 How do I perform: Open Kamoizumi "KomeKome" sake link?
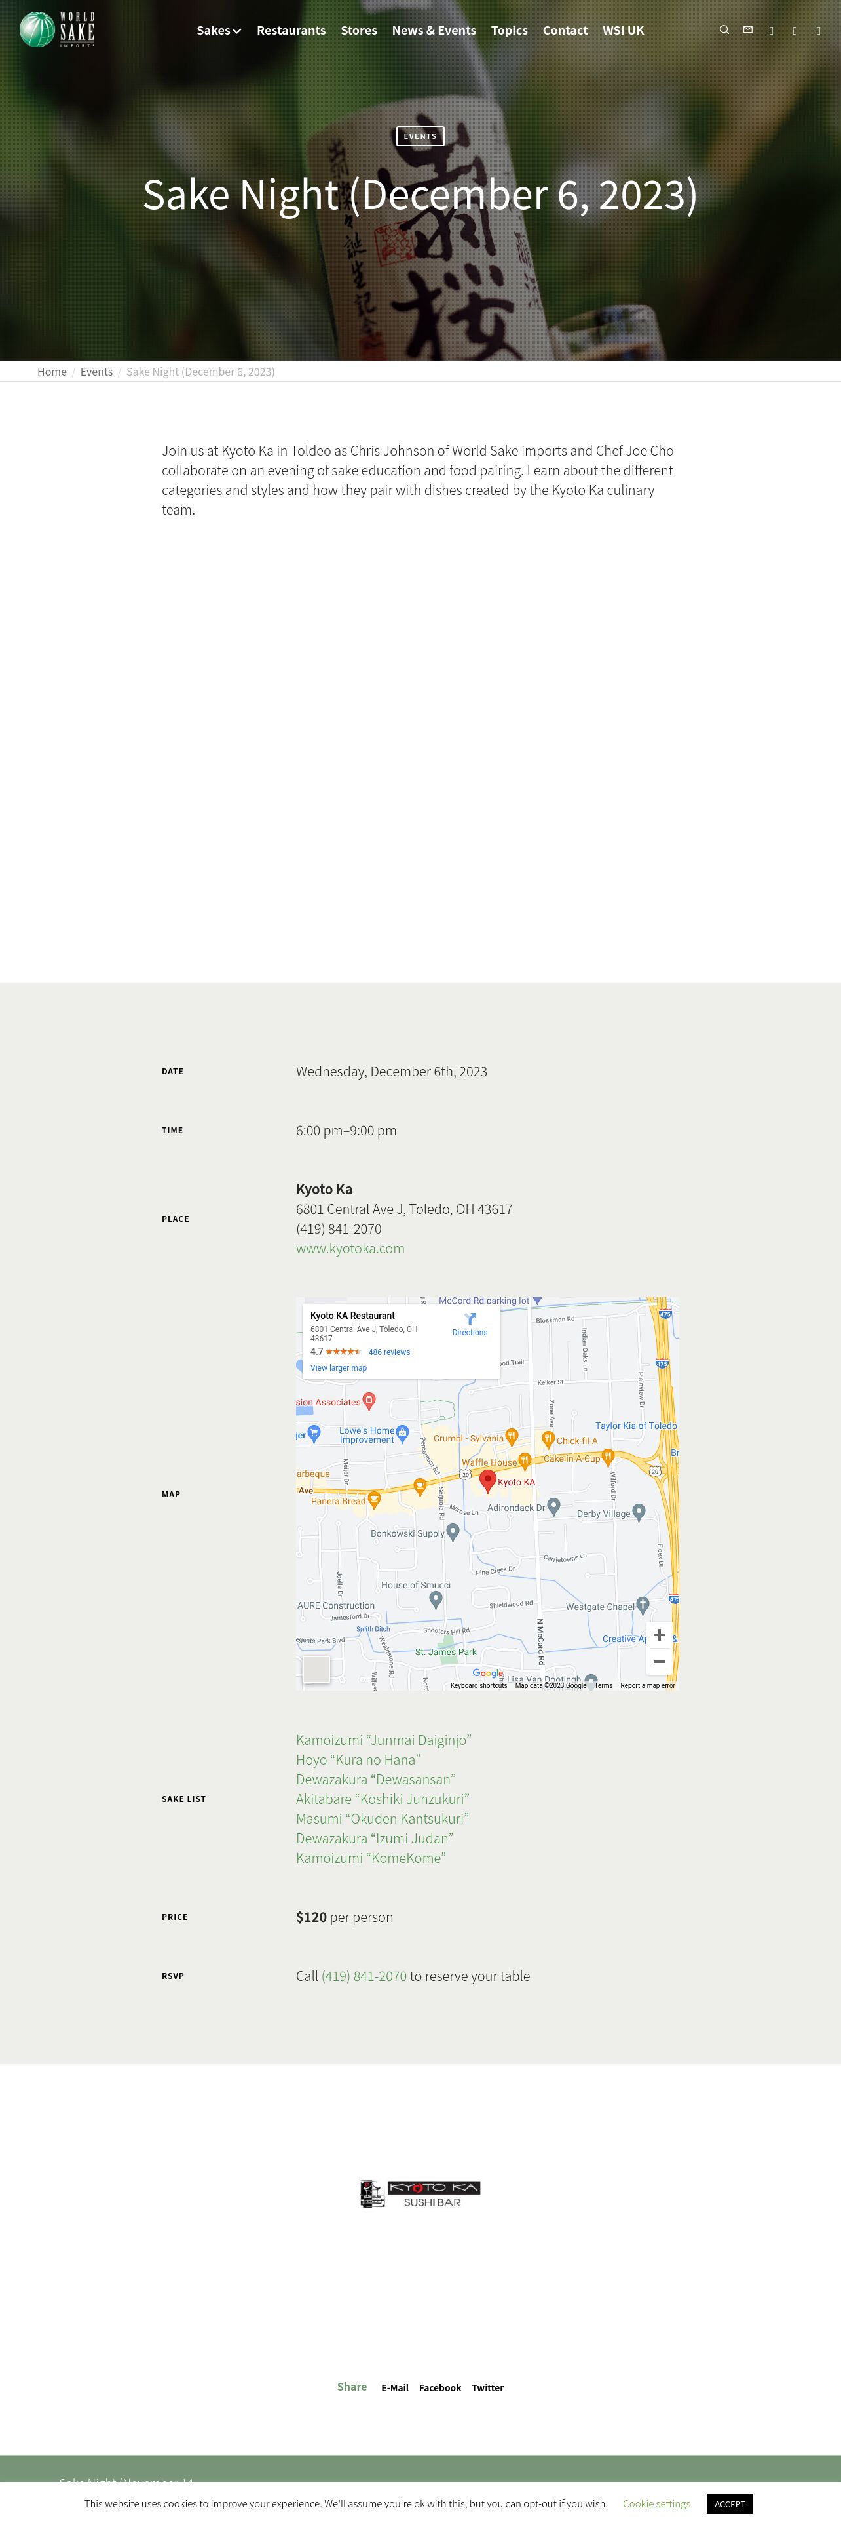(x=371, y=1858)
